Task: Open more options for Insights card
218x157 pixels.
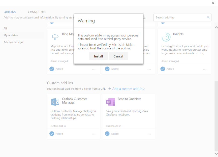Action: click(x=205, y=69)
